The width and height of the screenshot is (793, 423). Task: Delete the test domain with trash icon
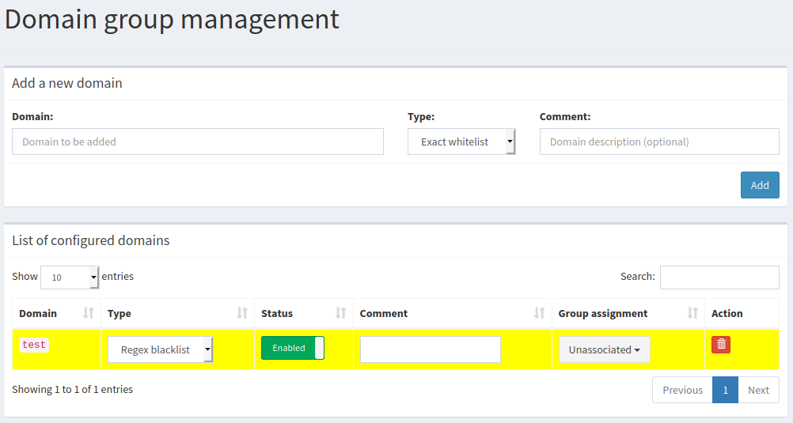tap(720, 344)
